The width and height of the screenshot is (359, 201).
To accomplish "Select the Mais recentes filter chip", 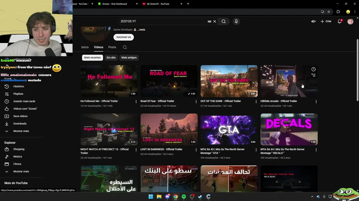I will point(92,58).
